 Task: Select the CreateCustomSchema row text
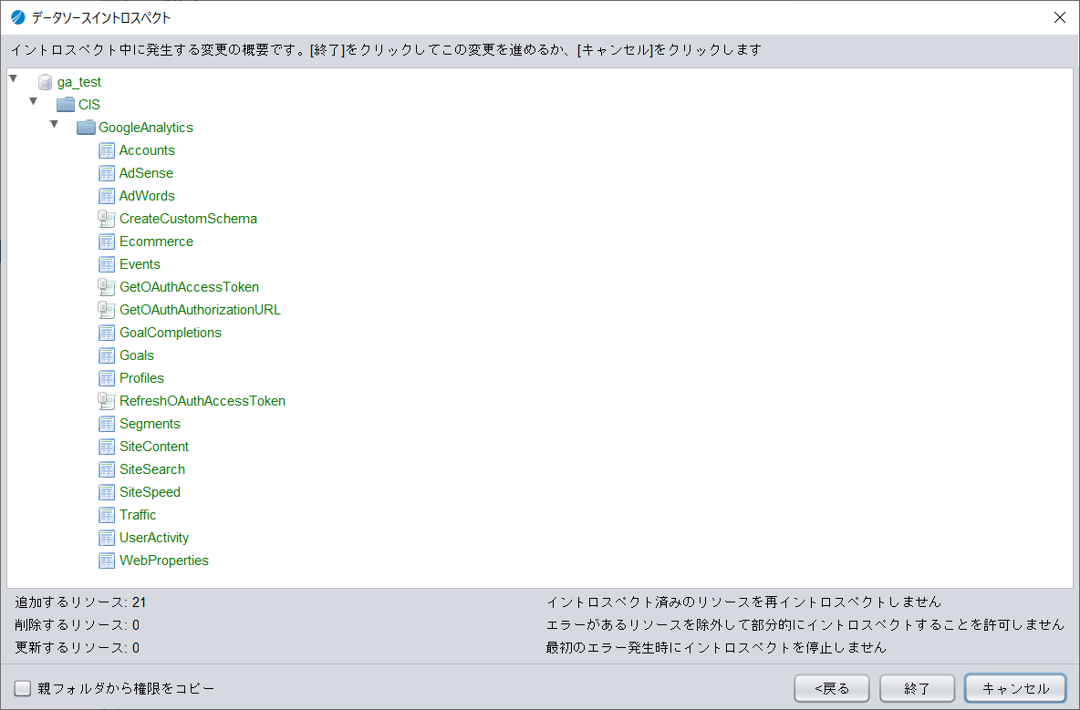pyautogui.click(x=188, y=219)
